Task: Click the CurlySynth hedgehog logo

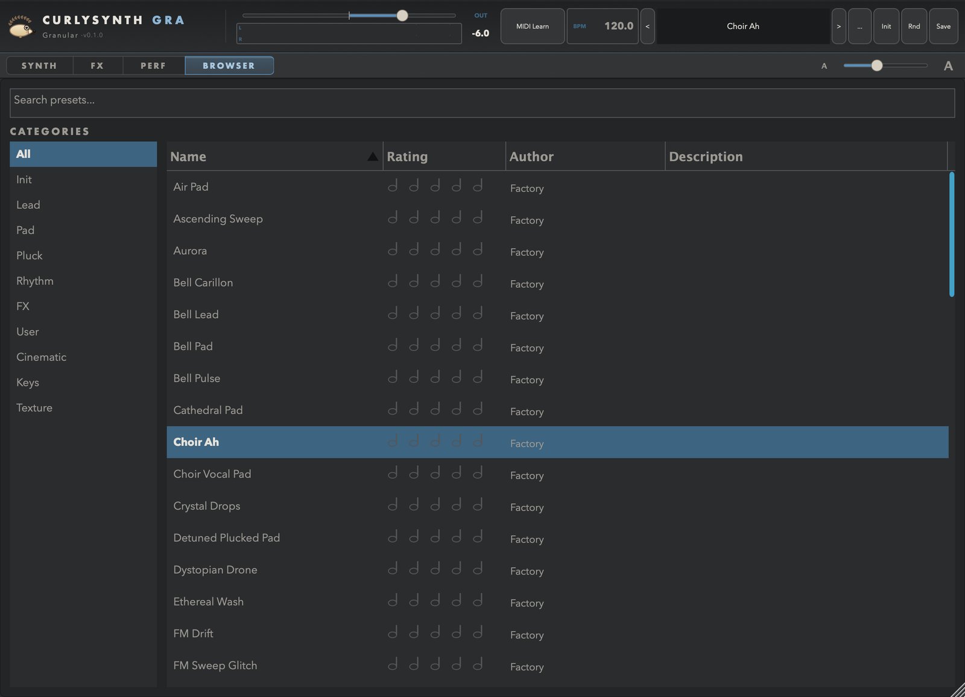Action: (21, 27)
